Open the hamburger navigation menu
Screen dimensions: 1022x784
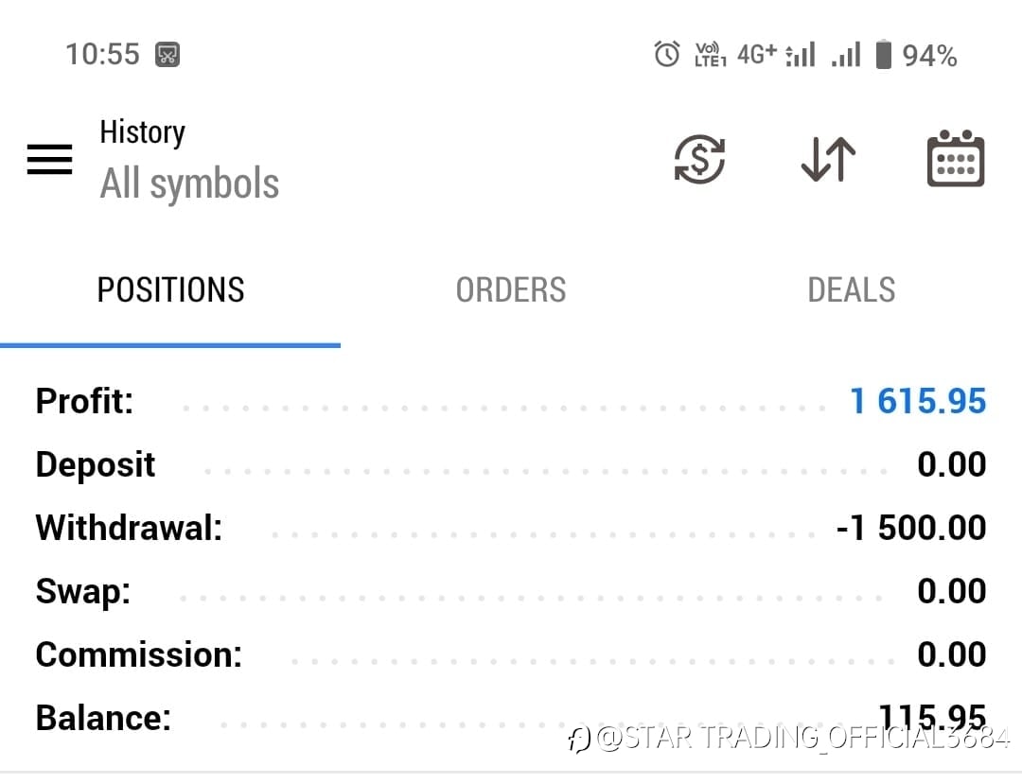click(49, 159)
